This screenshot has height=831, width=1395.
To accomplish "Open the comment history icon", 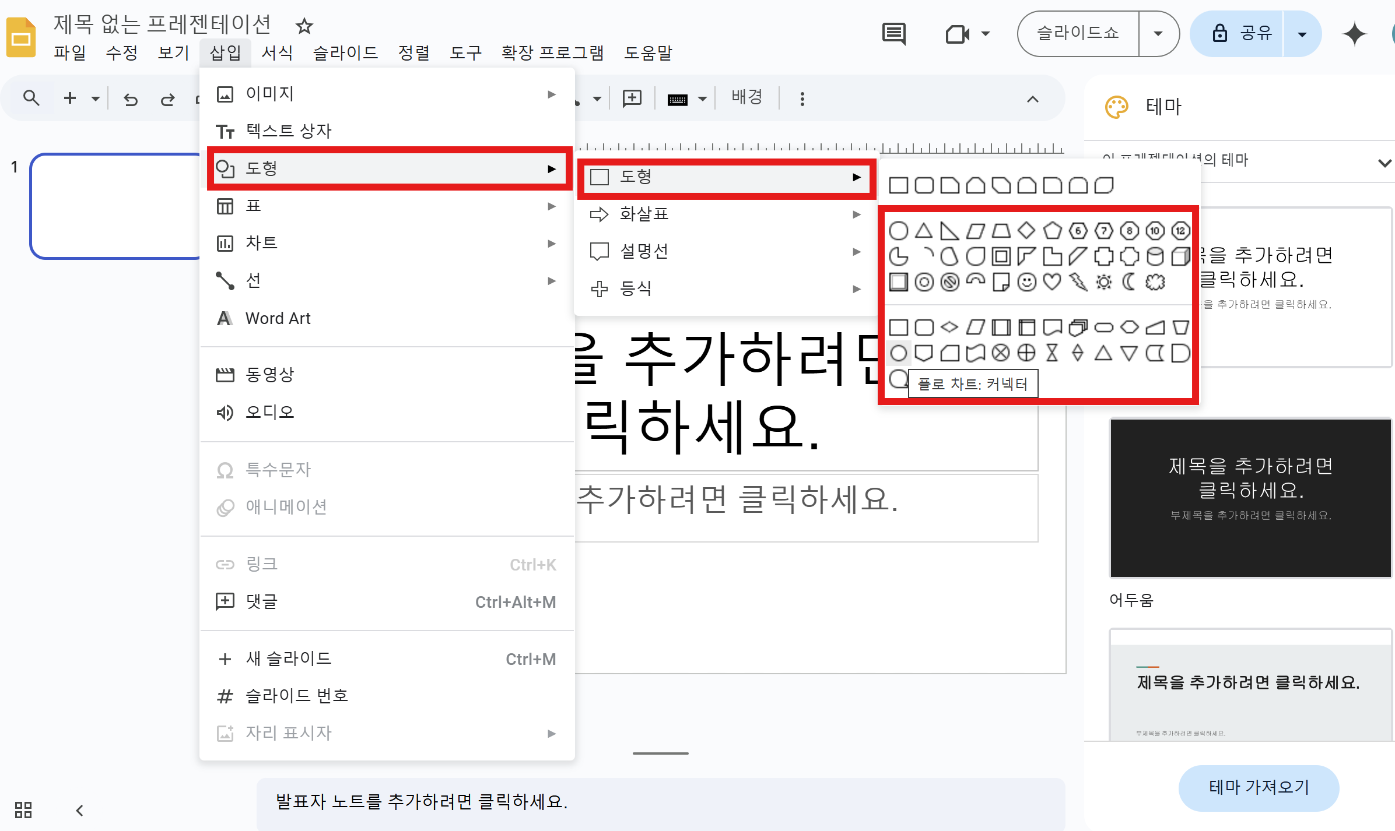I will click(893, 34).
